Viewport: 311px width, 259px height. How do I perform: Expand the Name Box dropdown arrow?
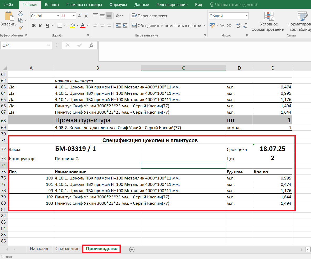[49, 45]
